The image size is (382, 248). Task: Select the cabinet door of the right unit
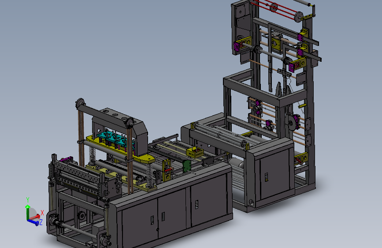pyautogui.click(x=275, y=174)
